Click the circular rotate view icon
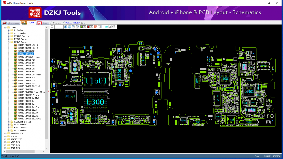The image size is (283, 159). [x=114, y=27]
